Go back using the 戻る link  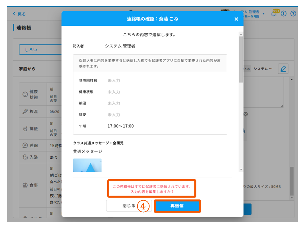[x=19, y=14]
